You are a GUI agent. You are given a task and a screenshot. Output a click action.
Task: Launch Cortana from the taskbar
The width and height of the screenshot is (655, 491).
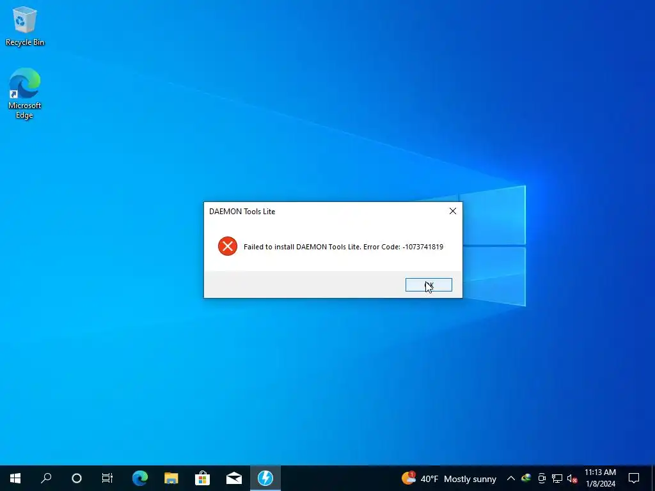(77, 478)
